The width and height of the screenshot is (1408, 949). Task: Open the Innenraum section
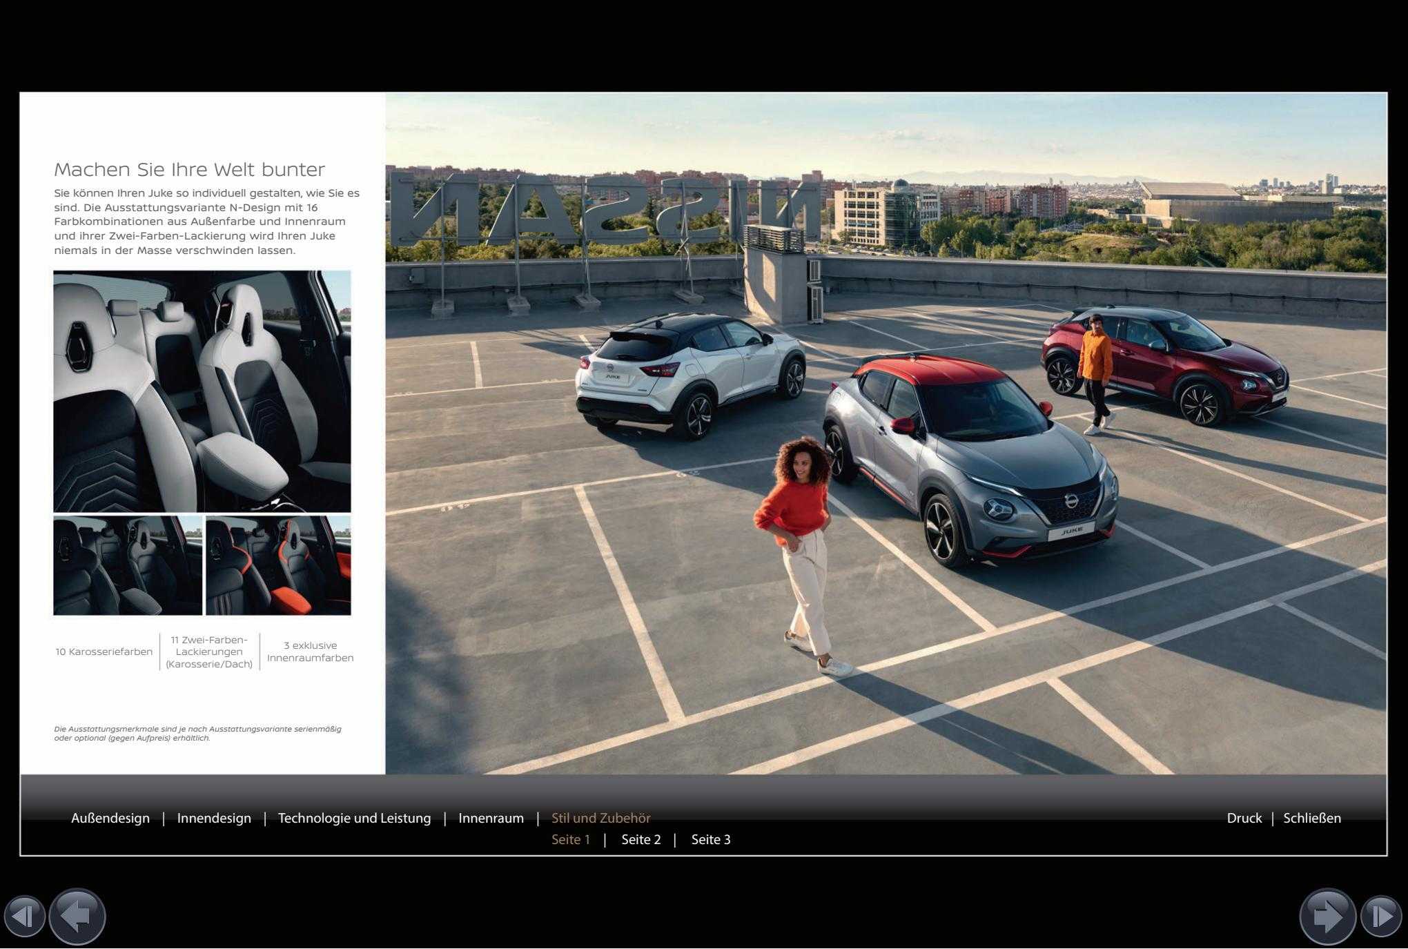pyautogui.click(x=491, y=818)
